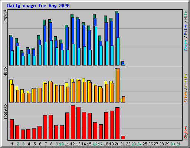Click the 'Visits' legend label
Image resolution: width=190 pixels, height=148 pixels.
tap(186, 80)
